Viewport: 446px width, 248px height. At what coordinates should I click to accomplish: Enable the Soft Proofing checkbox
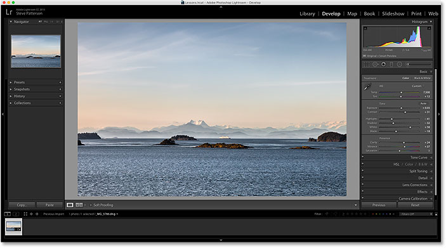(x=91, y=205)
